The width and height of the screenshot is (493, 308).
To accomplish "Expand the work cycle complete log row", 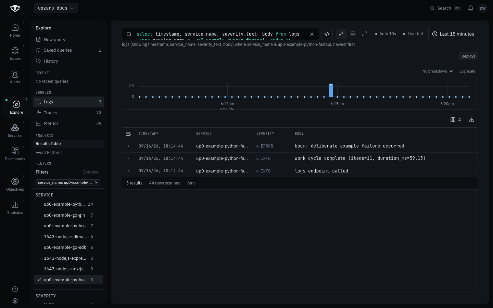I will click(x=128, y=158).
